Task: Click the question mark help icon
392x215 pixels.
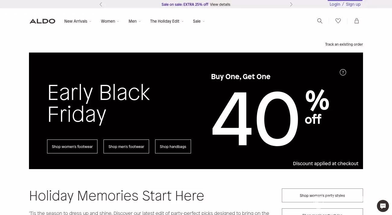Action: pyautogui.click(x=343, y=72)
